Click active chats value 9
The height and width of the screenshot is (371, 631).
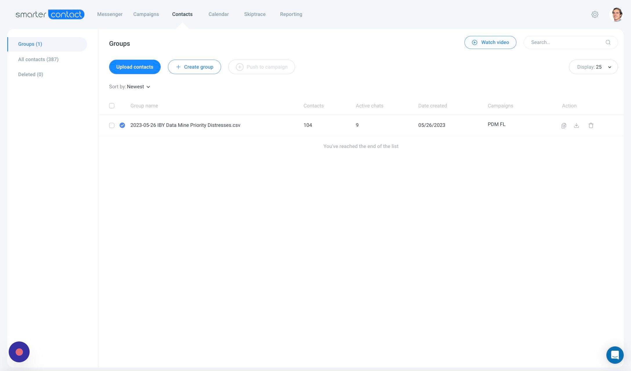[x=357, y=125]
